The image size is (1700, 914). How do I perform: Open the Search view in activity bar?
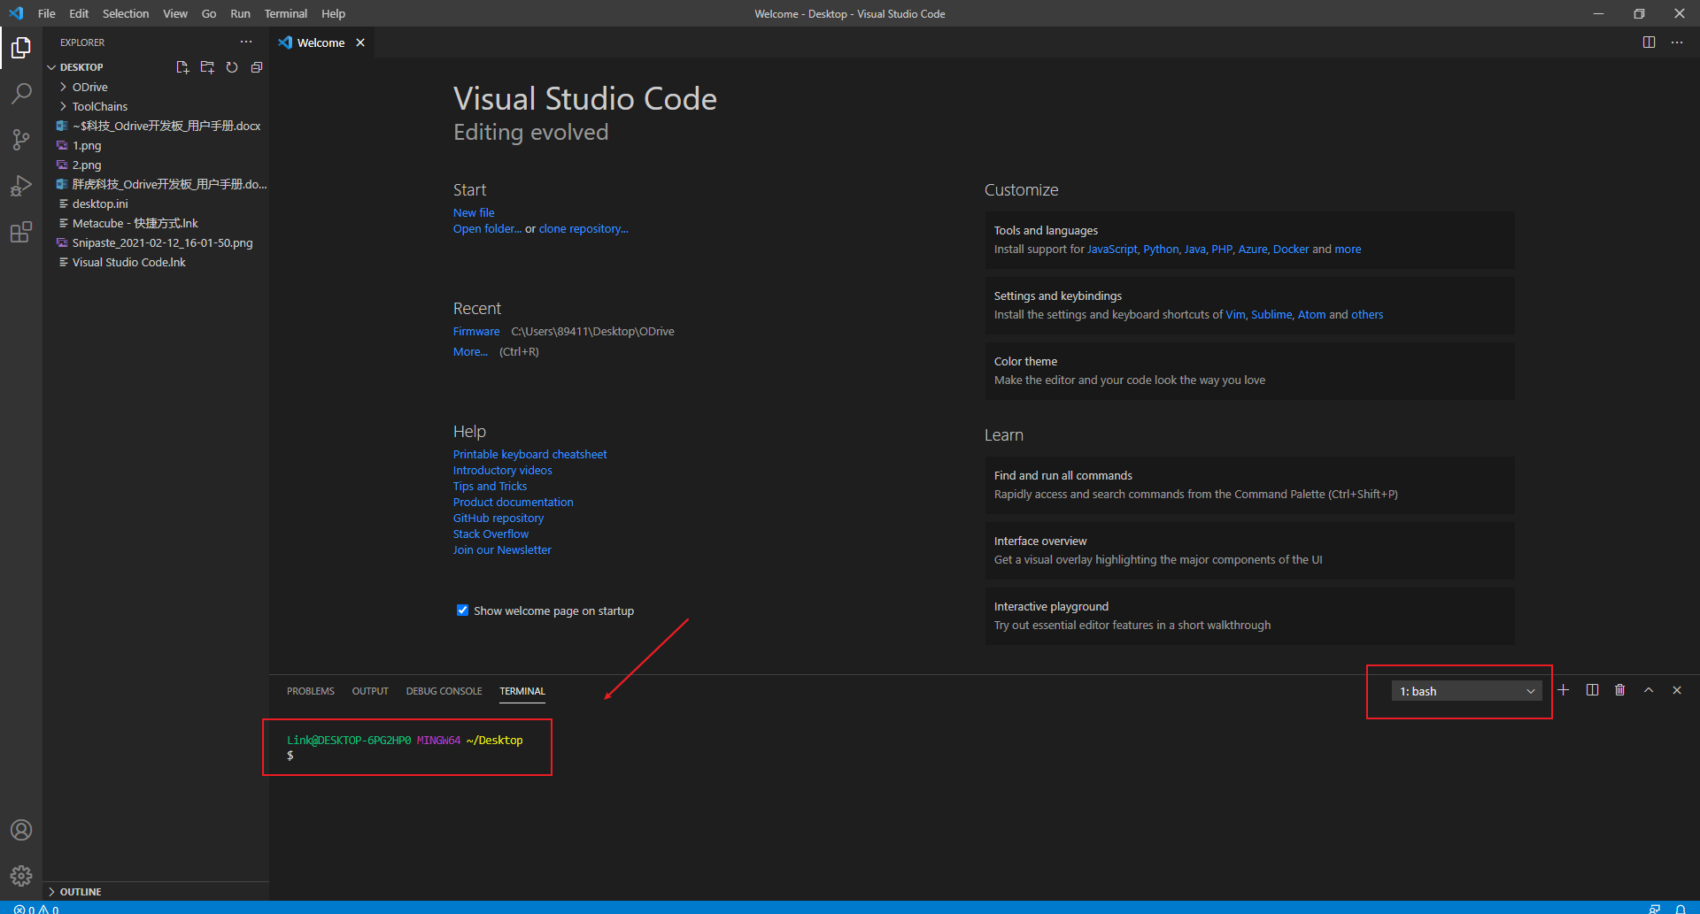coord(21,94)
